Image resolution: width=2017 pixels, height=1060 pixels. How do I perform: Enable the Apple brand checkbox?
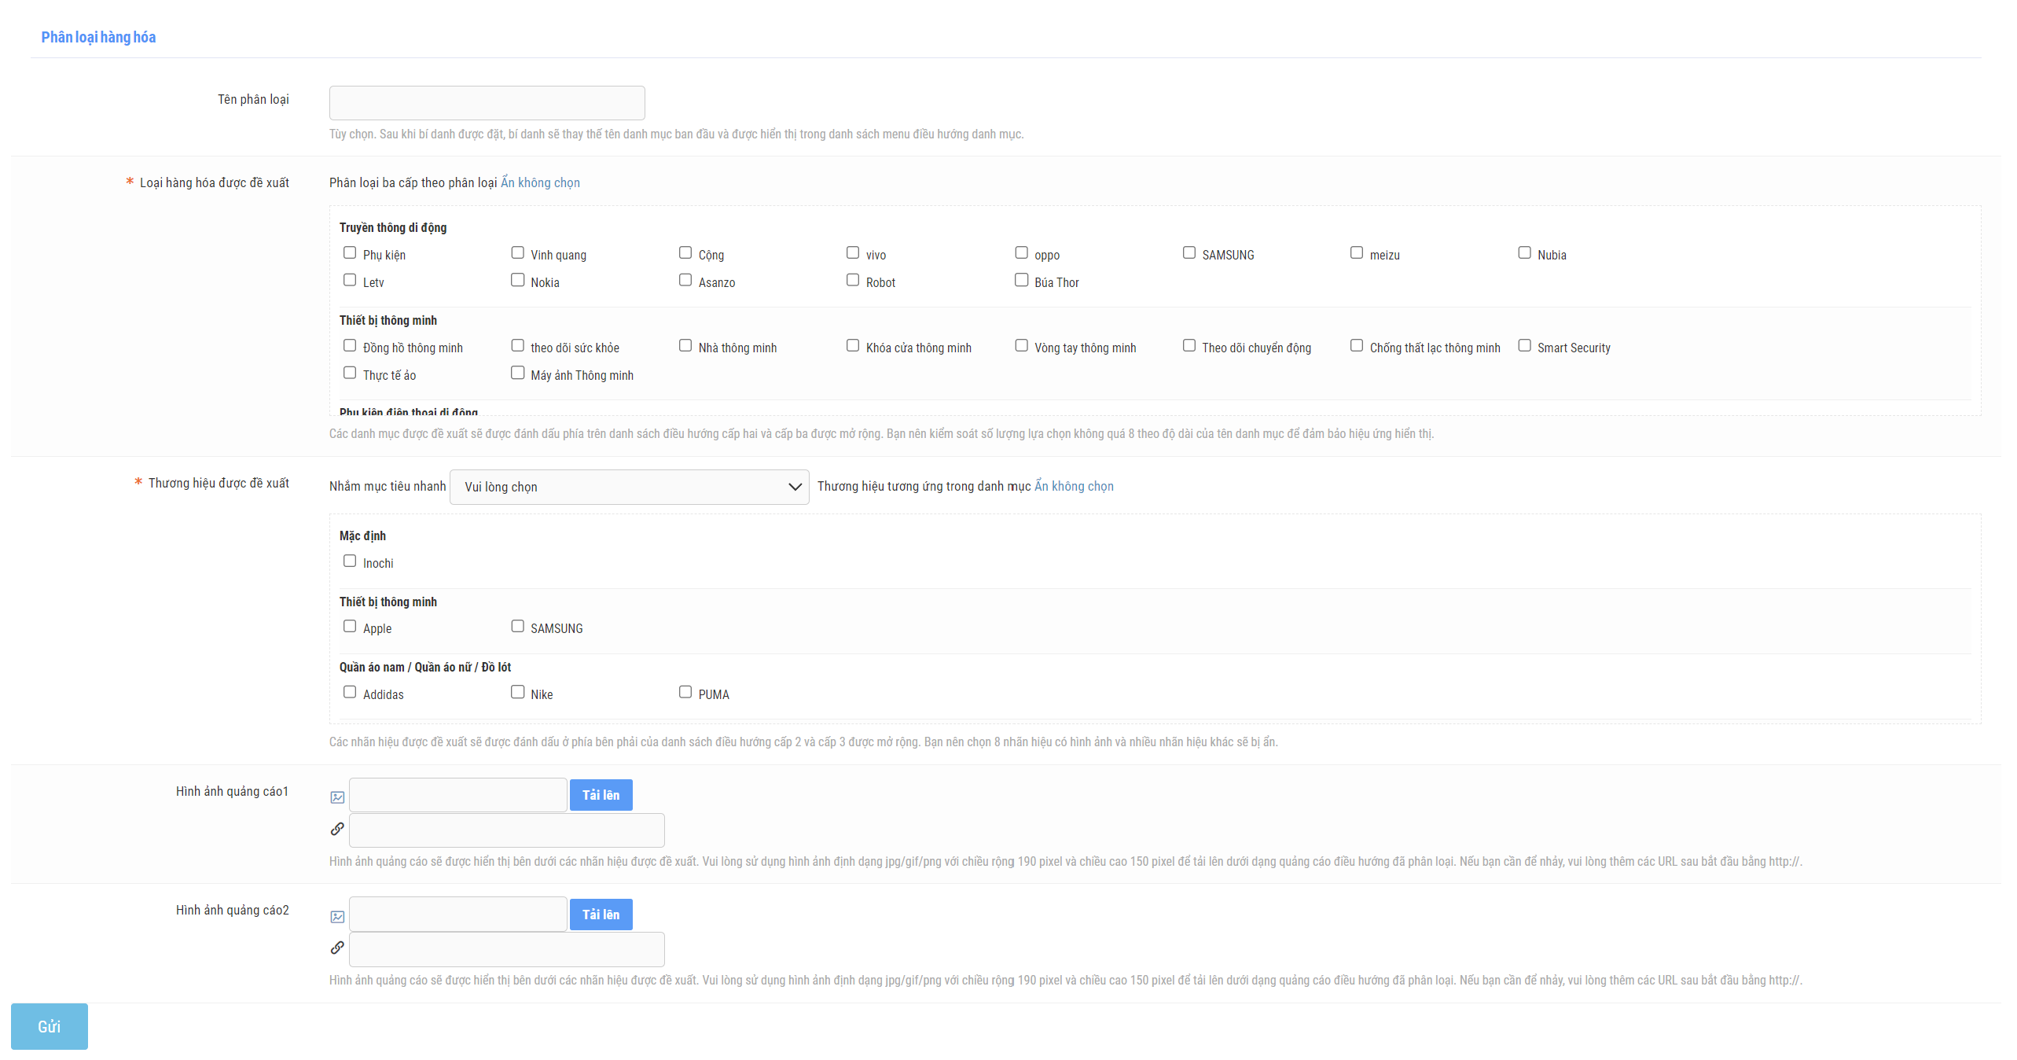350,626
